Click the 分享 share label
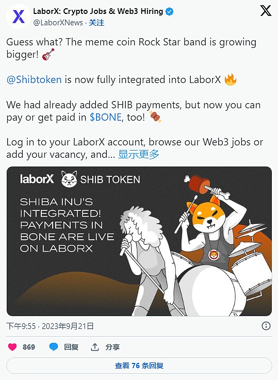Screen dimensions: 278x380 click(112, 347)
